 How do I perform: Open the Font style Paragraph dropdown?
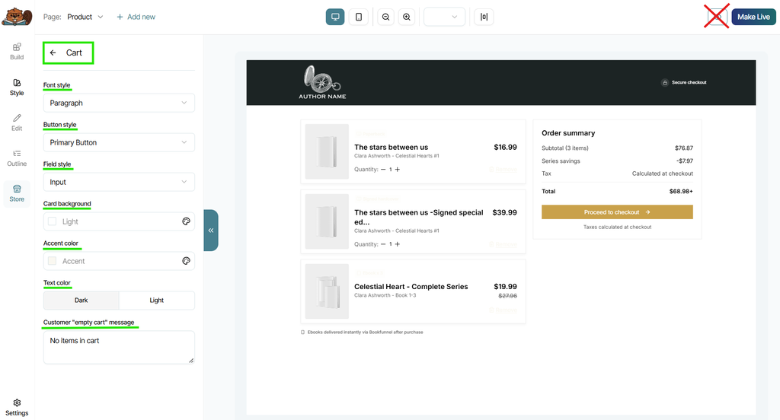point(119,103)
